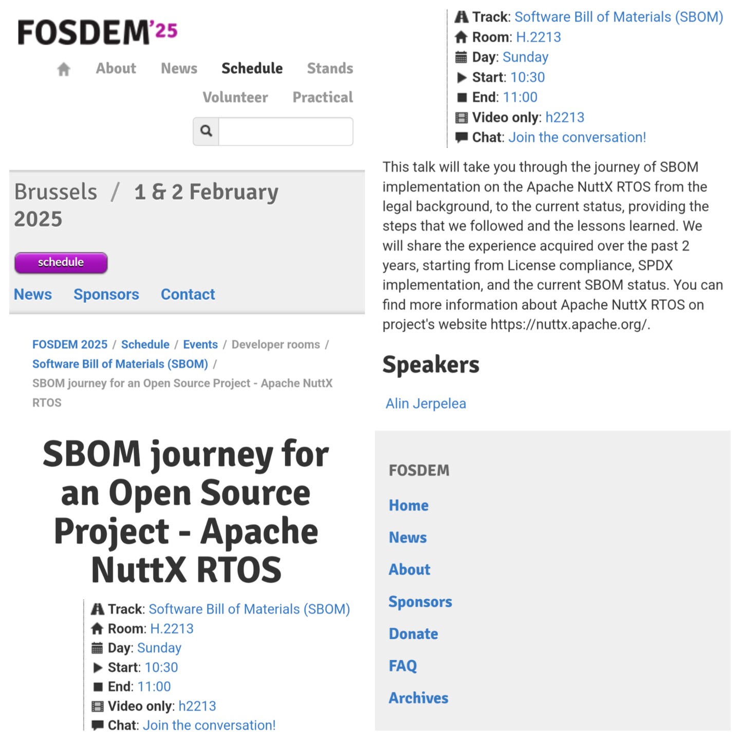
Task: Click the Donate link in FOSDEM footer
Action: pyautogui.click(x=413, y=634)
